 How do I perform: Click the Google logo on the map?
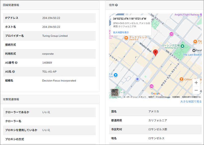click(x=155, y=93)
